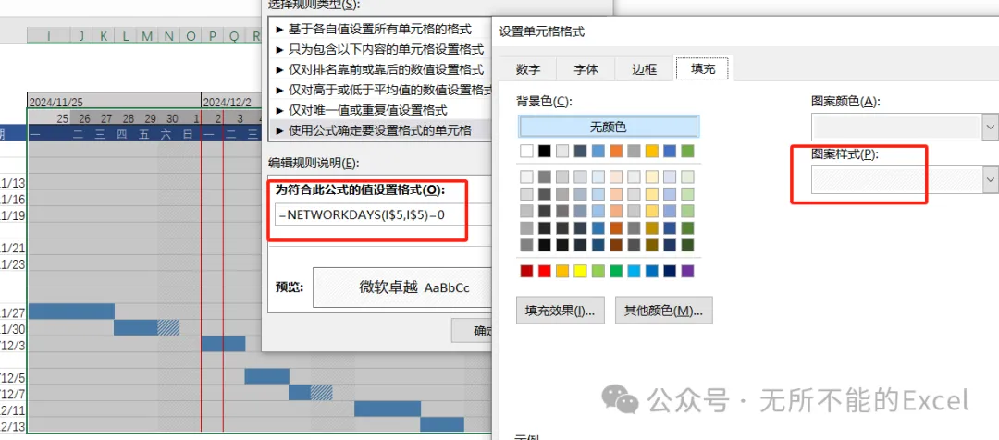Screen dimensions: 999x440
Task: Expand the 图案颜色(A) dropdown
Action: point(990,128)
